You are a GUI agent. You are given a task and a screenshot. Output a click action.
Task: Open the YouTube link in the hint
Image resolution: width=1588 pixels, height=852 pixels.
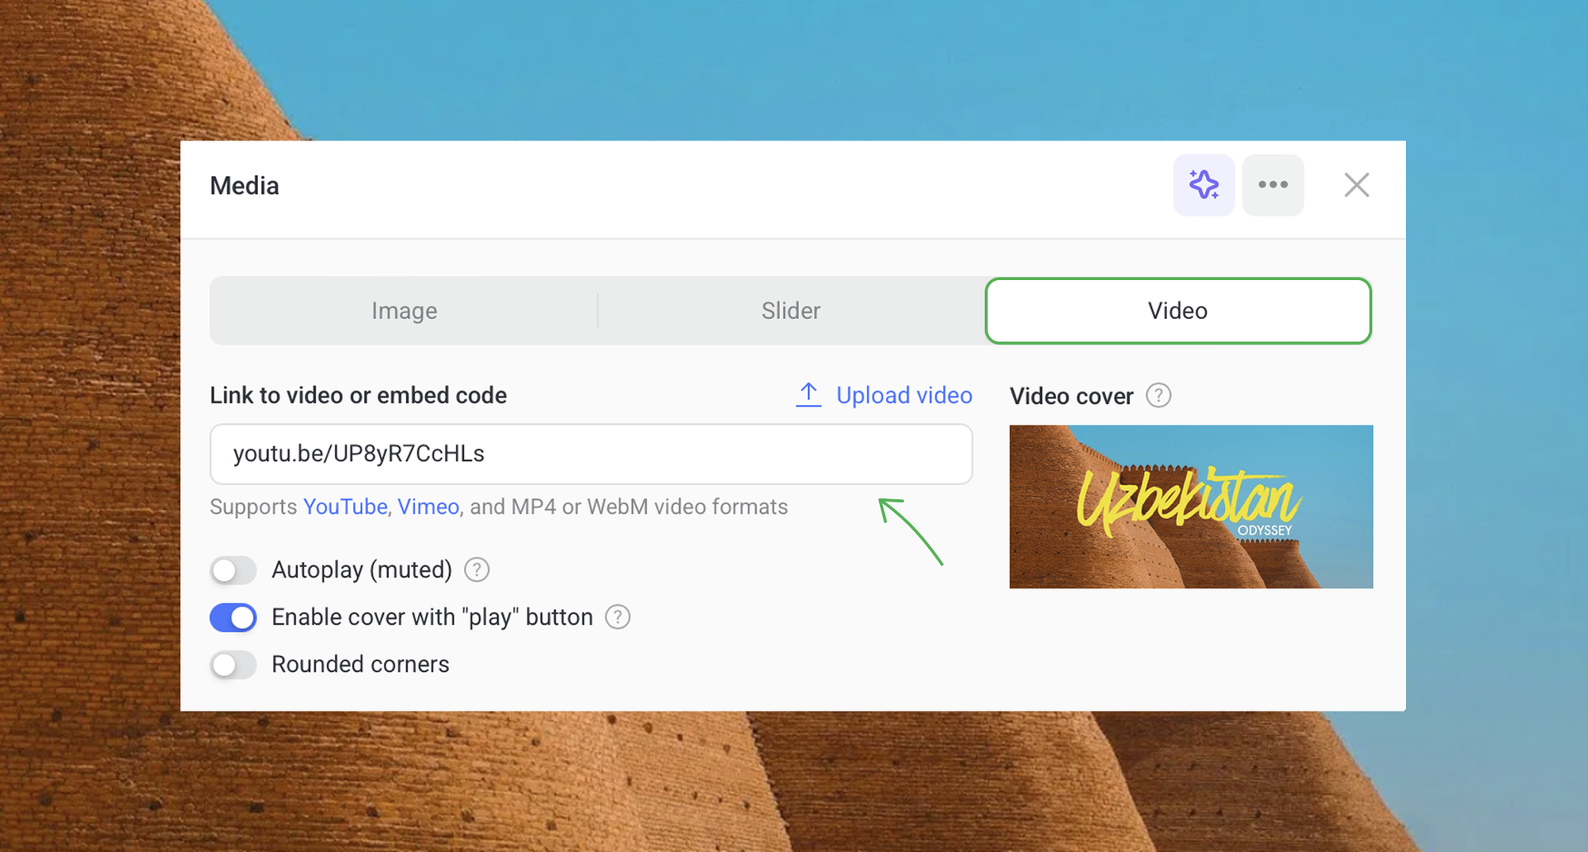[345, 507]
